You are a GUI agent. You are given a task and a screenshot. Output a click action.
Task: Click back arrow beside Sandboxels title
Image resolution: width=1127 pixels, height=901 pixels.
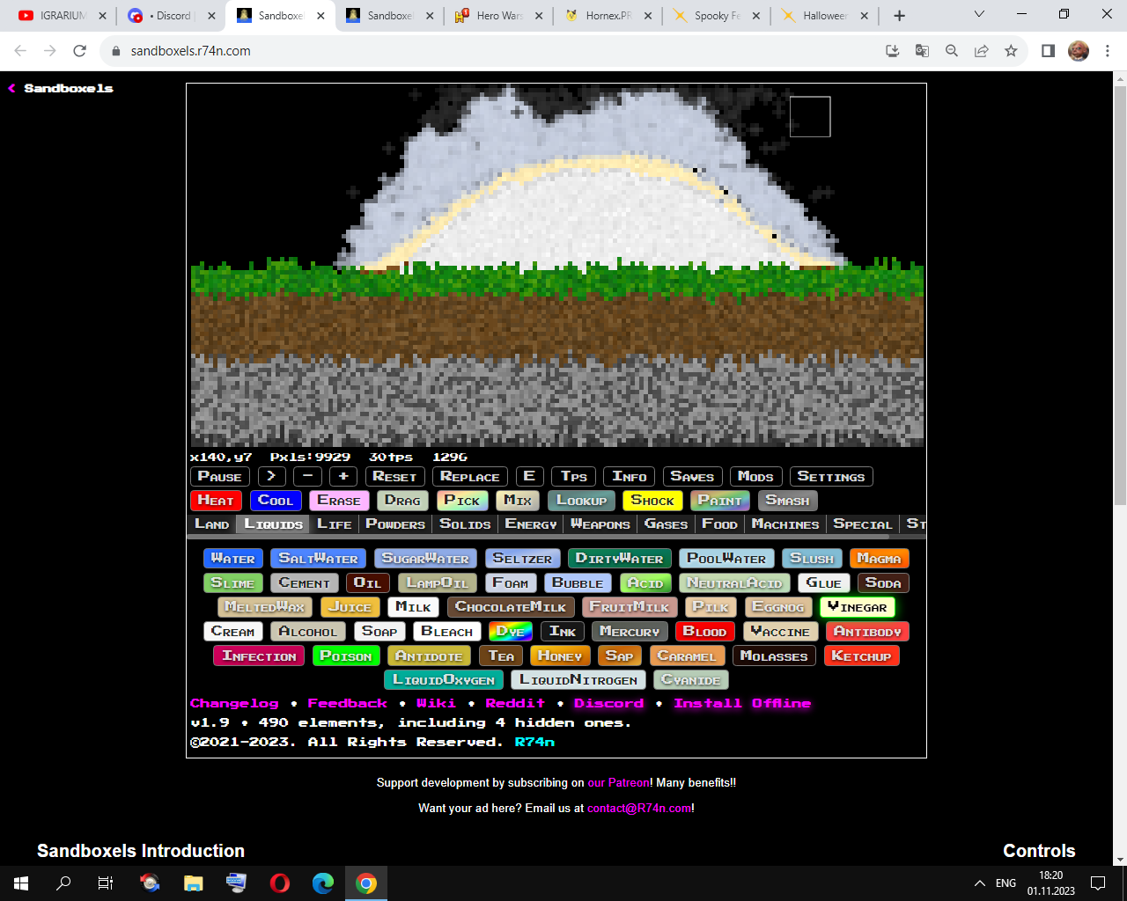(12, 88)
